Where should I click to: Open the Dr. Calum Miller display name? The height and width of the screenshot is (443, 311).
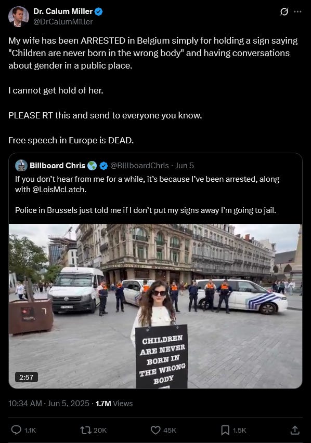click(63, 11)
